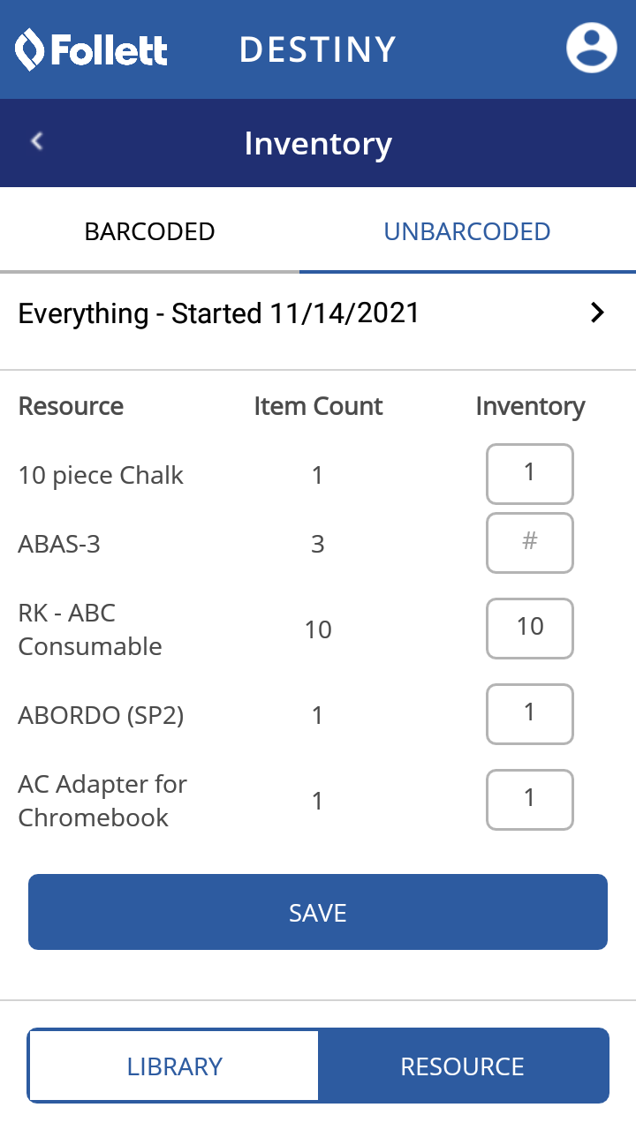
Task: Tap the back arrow in Inventory header
Action: coord(37,141)
